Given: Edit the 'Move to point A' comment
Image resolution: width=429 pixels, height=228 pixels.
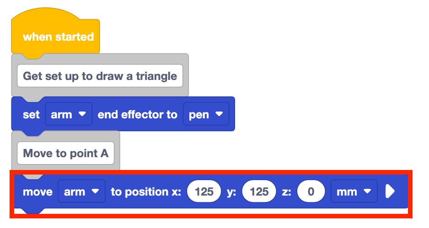Looking at the screenshot, I should [x=65, y=153].
